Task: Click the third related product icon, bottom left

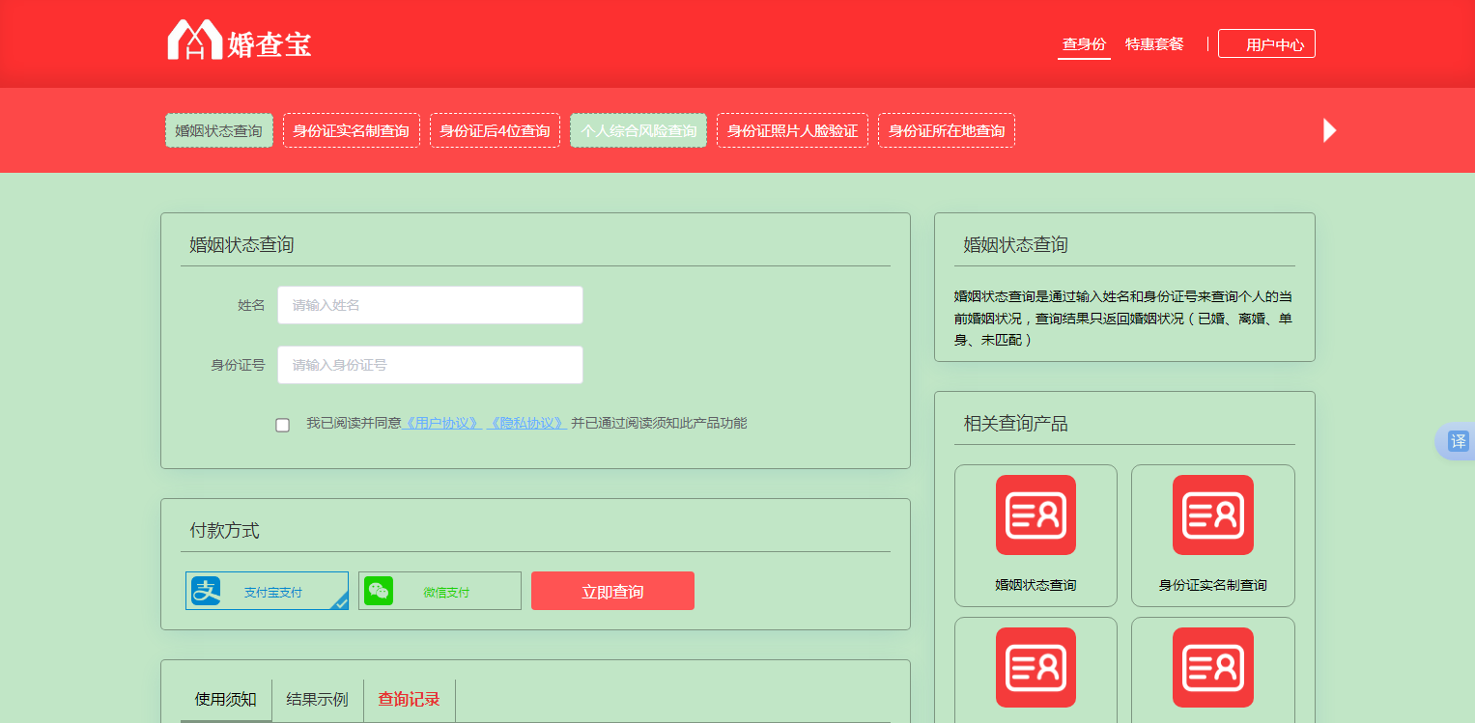Action: pyautogui.click(x=1035, y=667)
